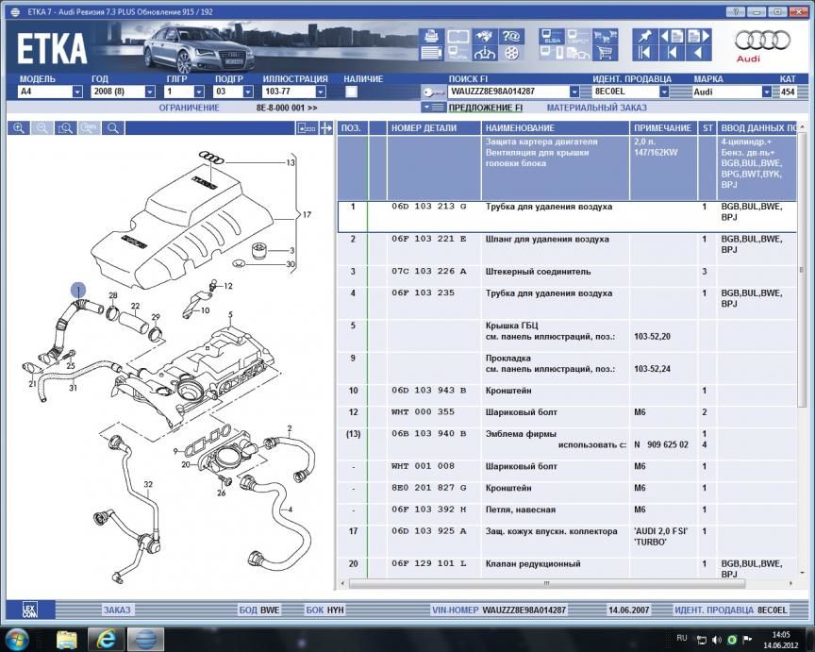
Task: Open the МОДЕЛЬ dropdown showing A4
Action: point(77,92)
